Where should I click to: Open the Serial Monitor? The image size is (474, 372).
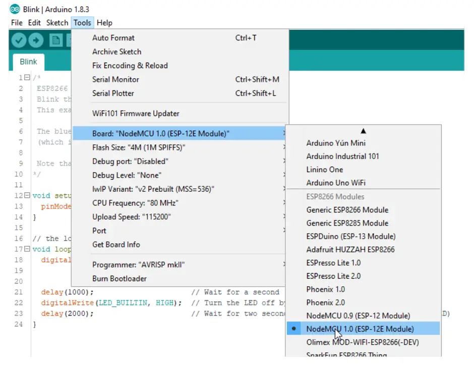click(180, 80)
